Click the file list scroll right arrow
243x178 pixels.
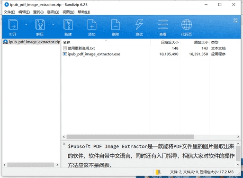[238, 137]
